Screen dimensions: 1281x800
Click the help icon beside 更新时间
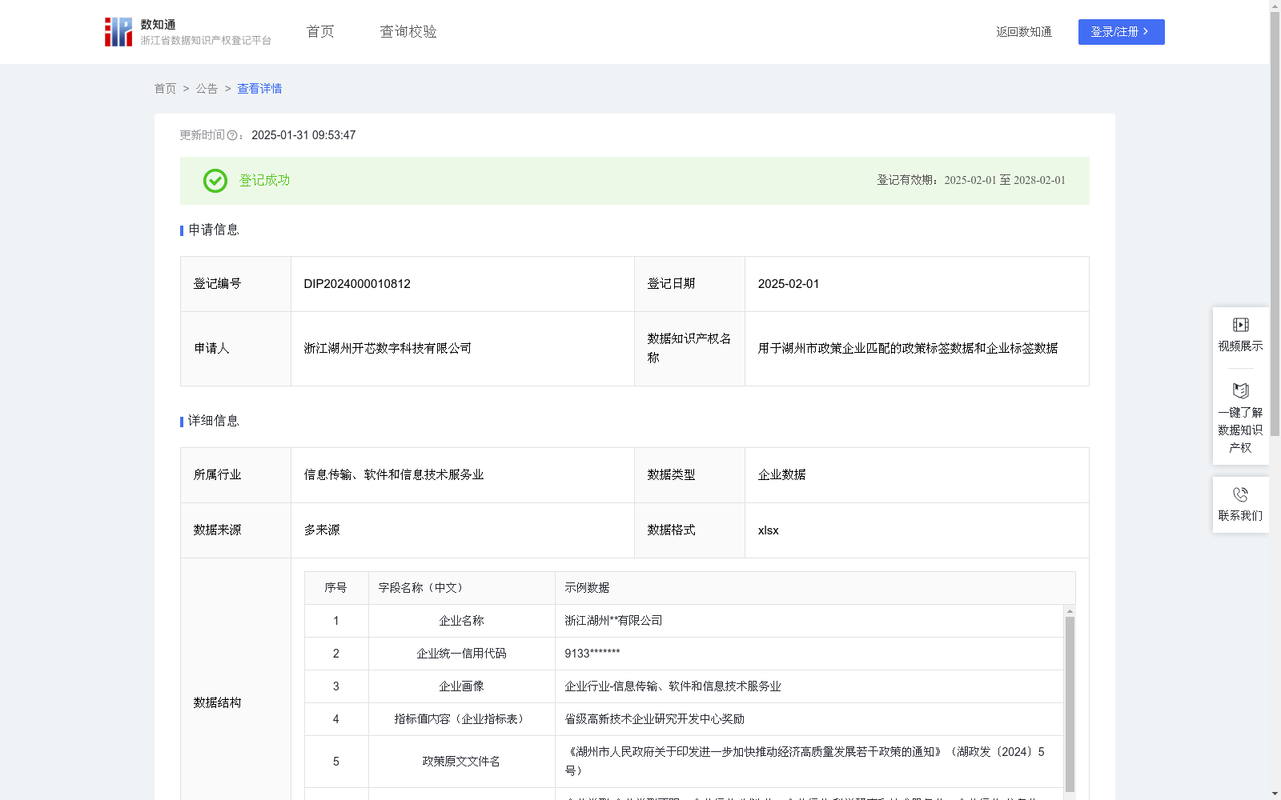tap(232, 136)
